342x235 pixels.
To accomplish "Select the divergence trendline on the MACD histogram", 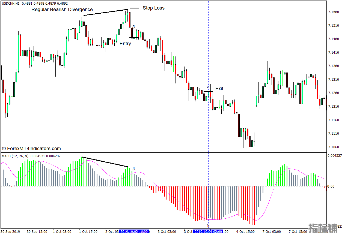I will point(105,162).
